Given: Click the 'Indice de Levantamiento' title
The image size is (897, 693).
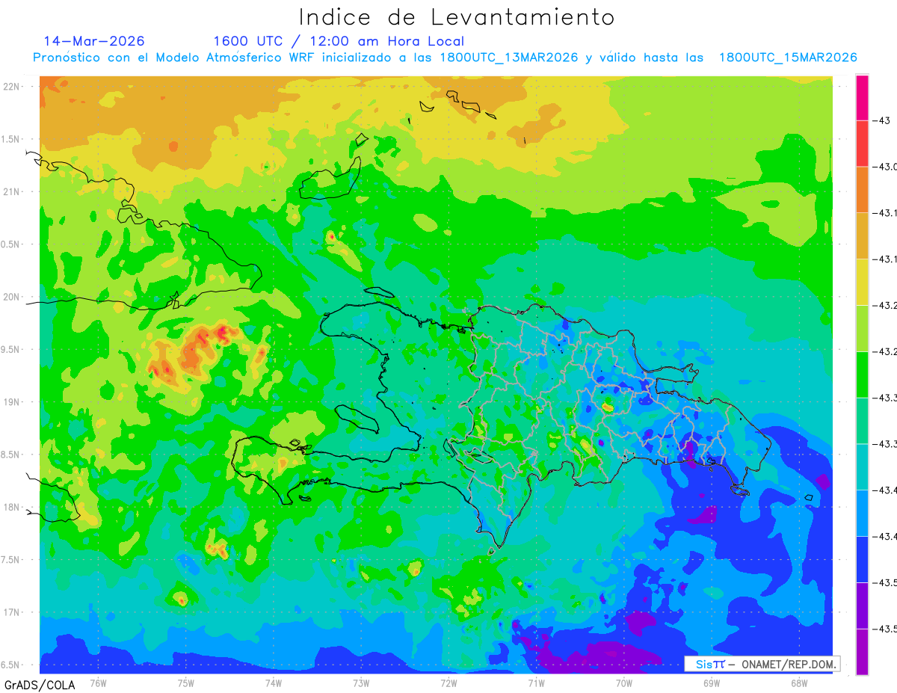Looking at the screenshot, I should click(456, 17).
